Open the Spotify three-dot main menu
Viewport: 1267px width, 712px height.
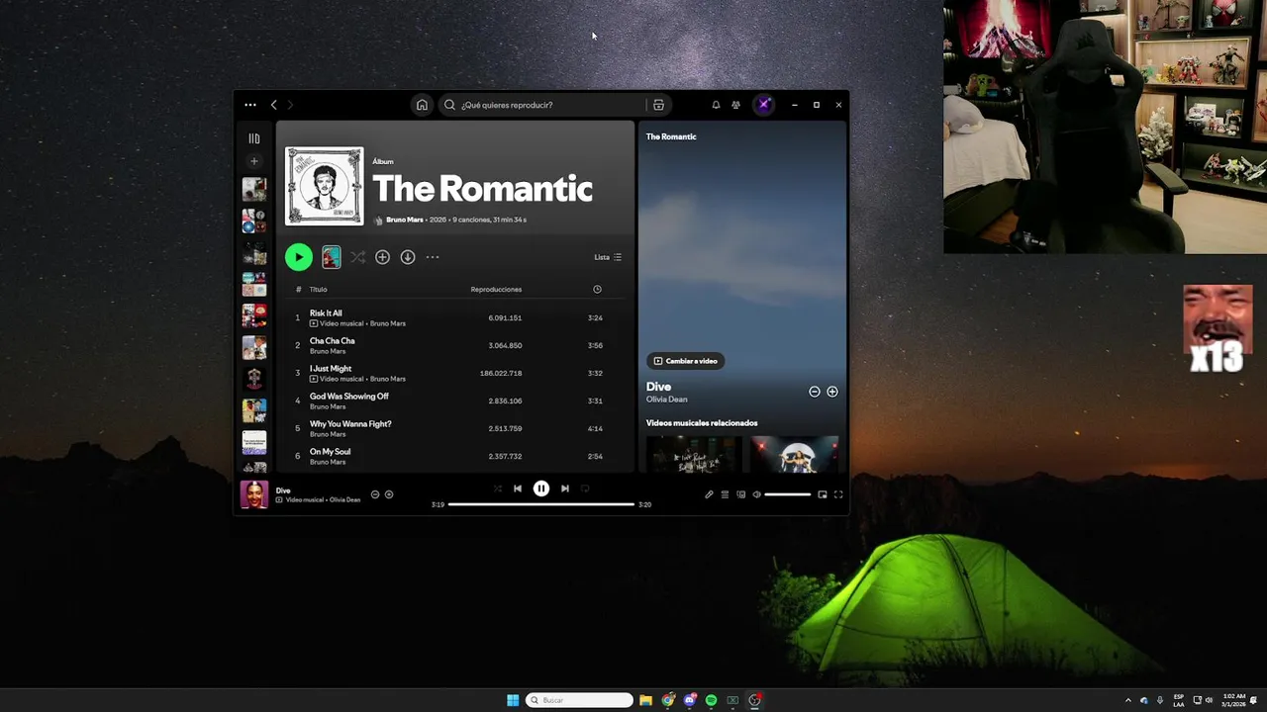pyautogui.click(x=250, y=105)
